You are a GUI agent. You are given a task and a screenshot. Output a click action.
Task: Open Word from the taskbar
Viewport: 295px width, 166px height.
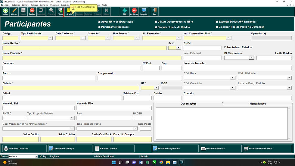click(141, 162)
